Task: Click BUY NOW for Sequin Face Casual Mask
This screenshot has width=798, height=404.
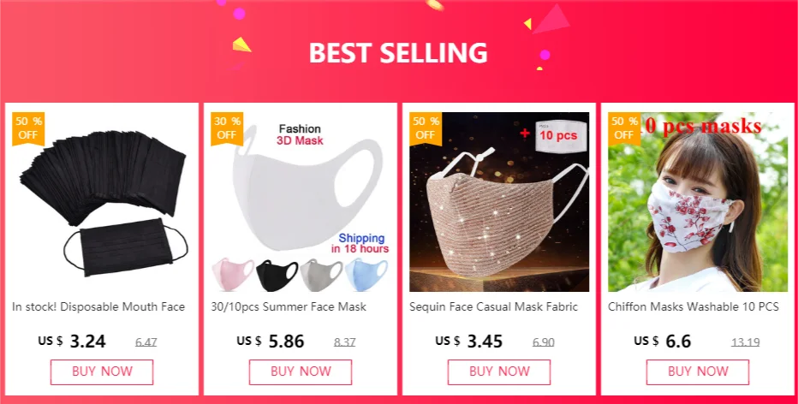Action: click(x=499, y=372)
